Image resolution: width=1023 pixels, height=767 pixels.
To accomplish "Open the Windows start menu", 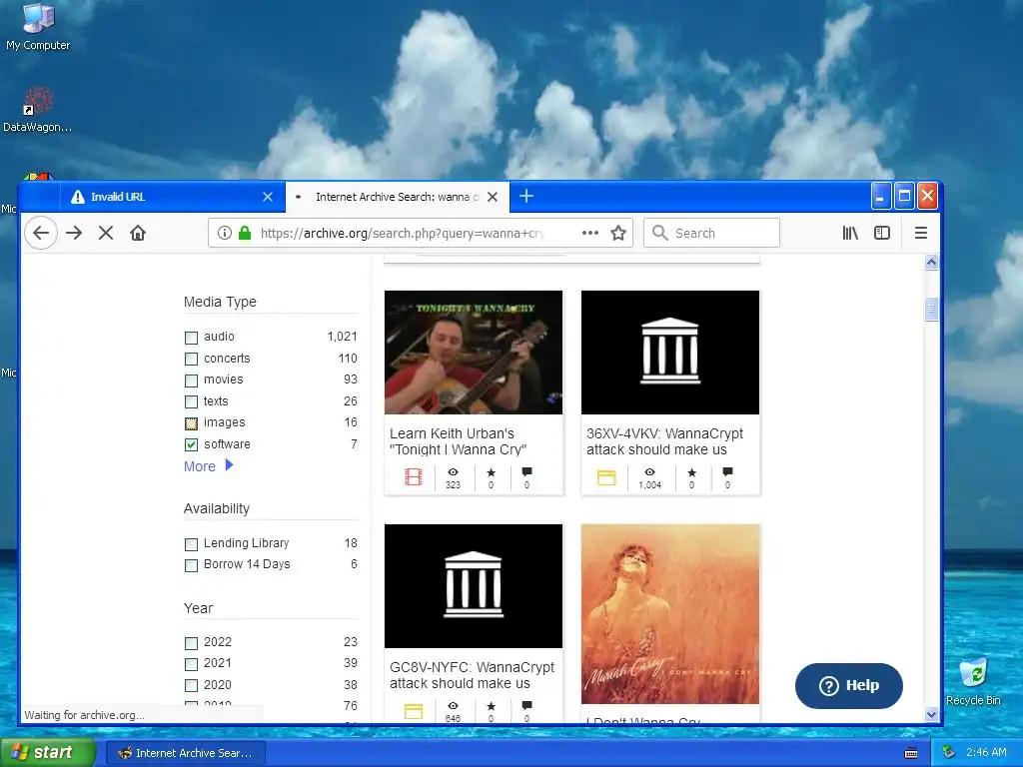I will 47,753.
